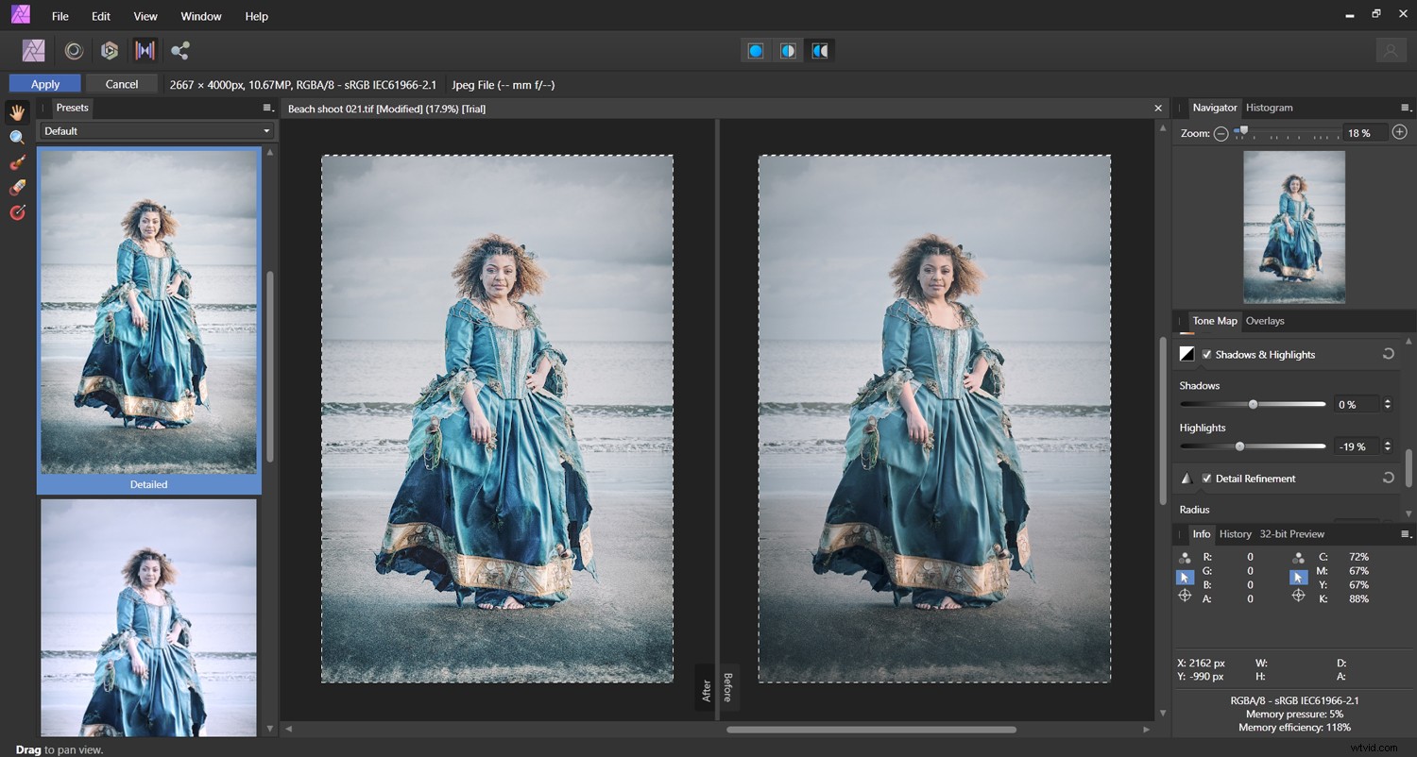Open the Presets panel menu
This screenshot has height=757, width=1417.
pos(267,108)
